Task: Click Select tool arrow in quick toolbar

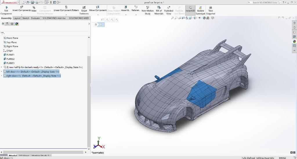Action: pos(46,2)
